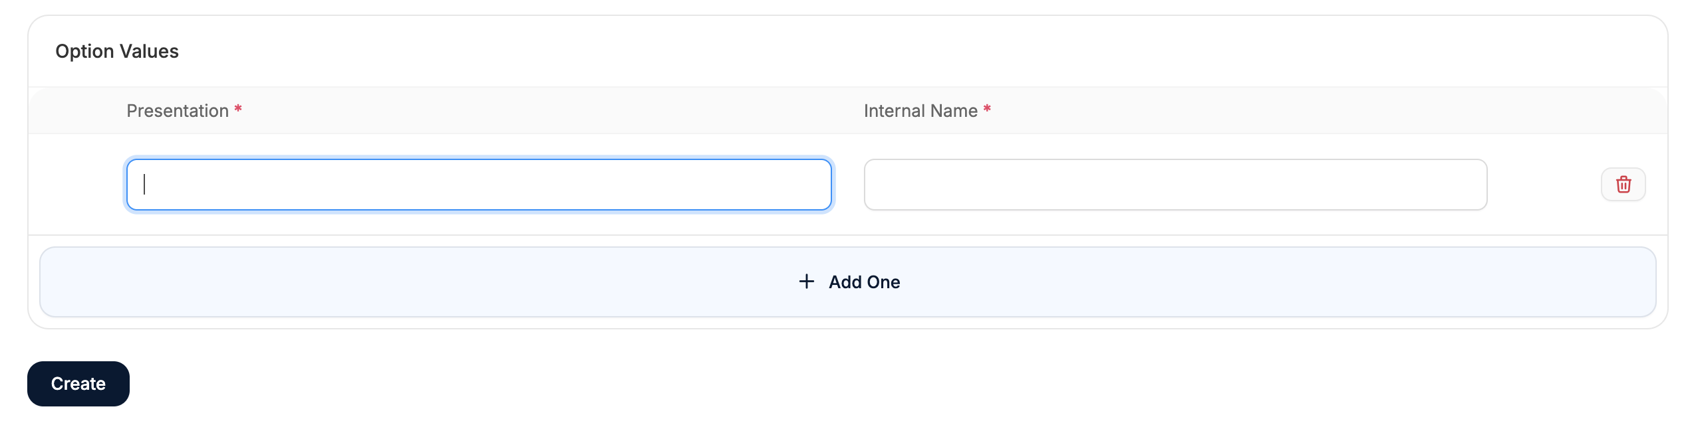
Task: Select the empty Internal Name field
Action: [1175, 185]
